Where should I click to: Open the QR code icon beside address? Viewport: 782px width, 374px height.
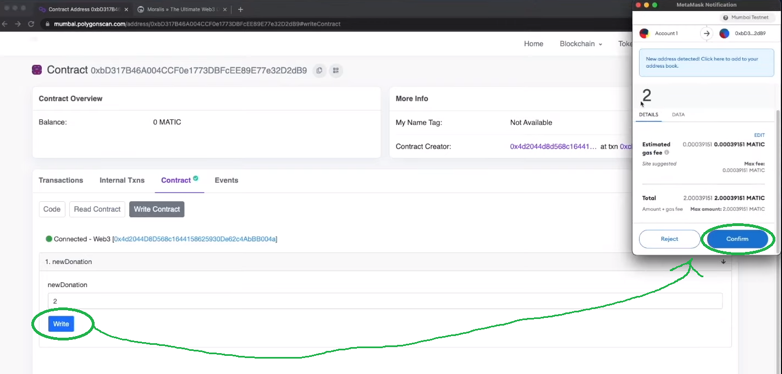tap(336, 70)
